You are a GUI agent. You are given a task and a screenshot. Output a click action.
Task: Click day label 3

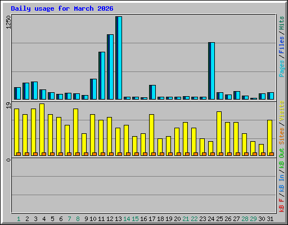(x=35, y=219)
